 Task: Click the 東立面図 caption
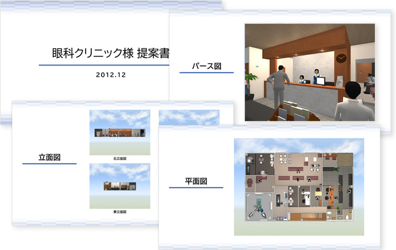pos(119,212)
